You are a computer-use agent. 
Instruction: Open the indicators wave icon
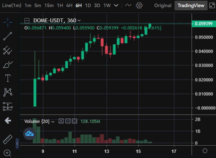(x=128, y=5)
